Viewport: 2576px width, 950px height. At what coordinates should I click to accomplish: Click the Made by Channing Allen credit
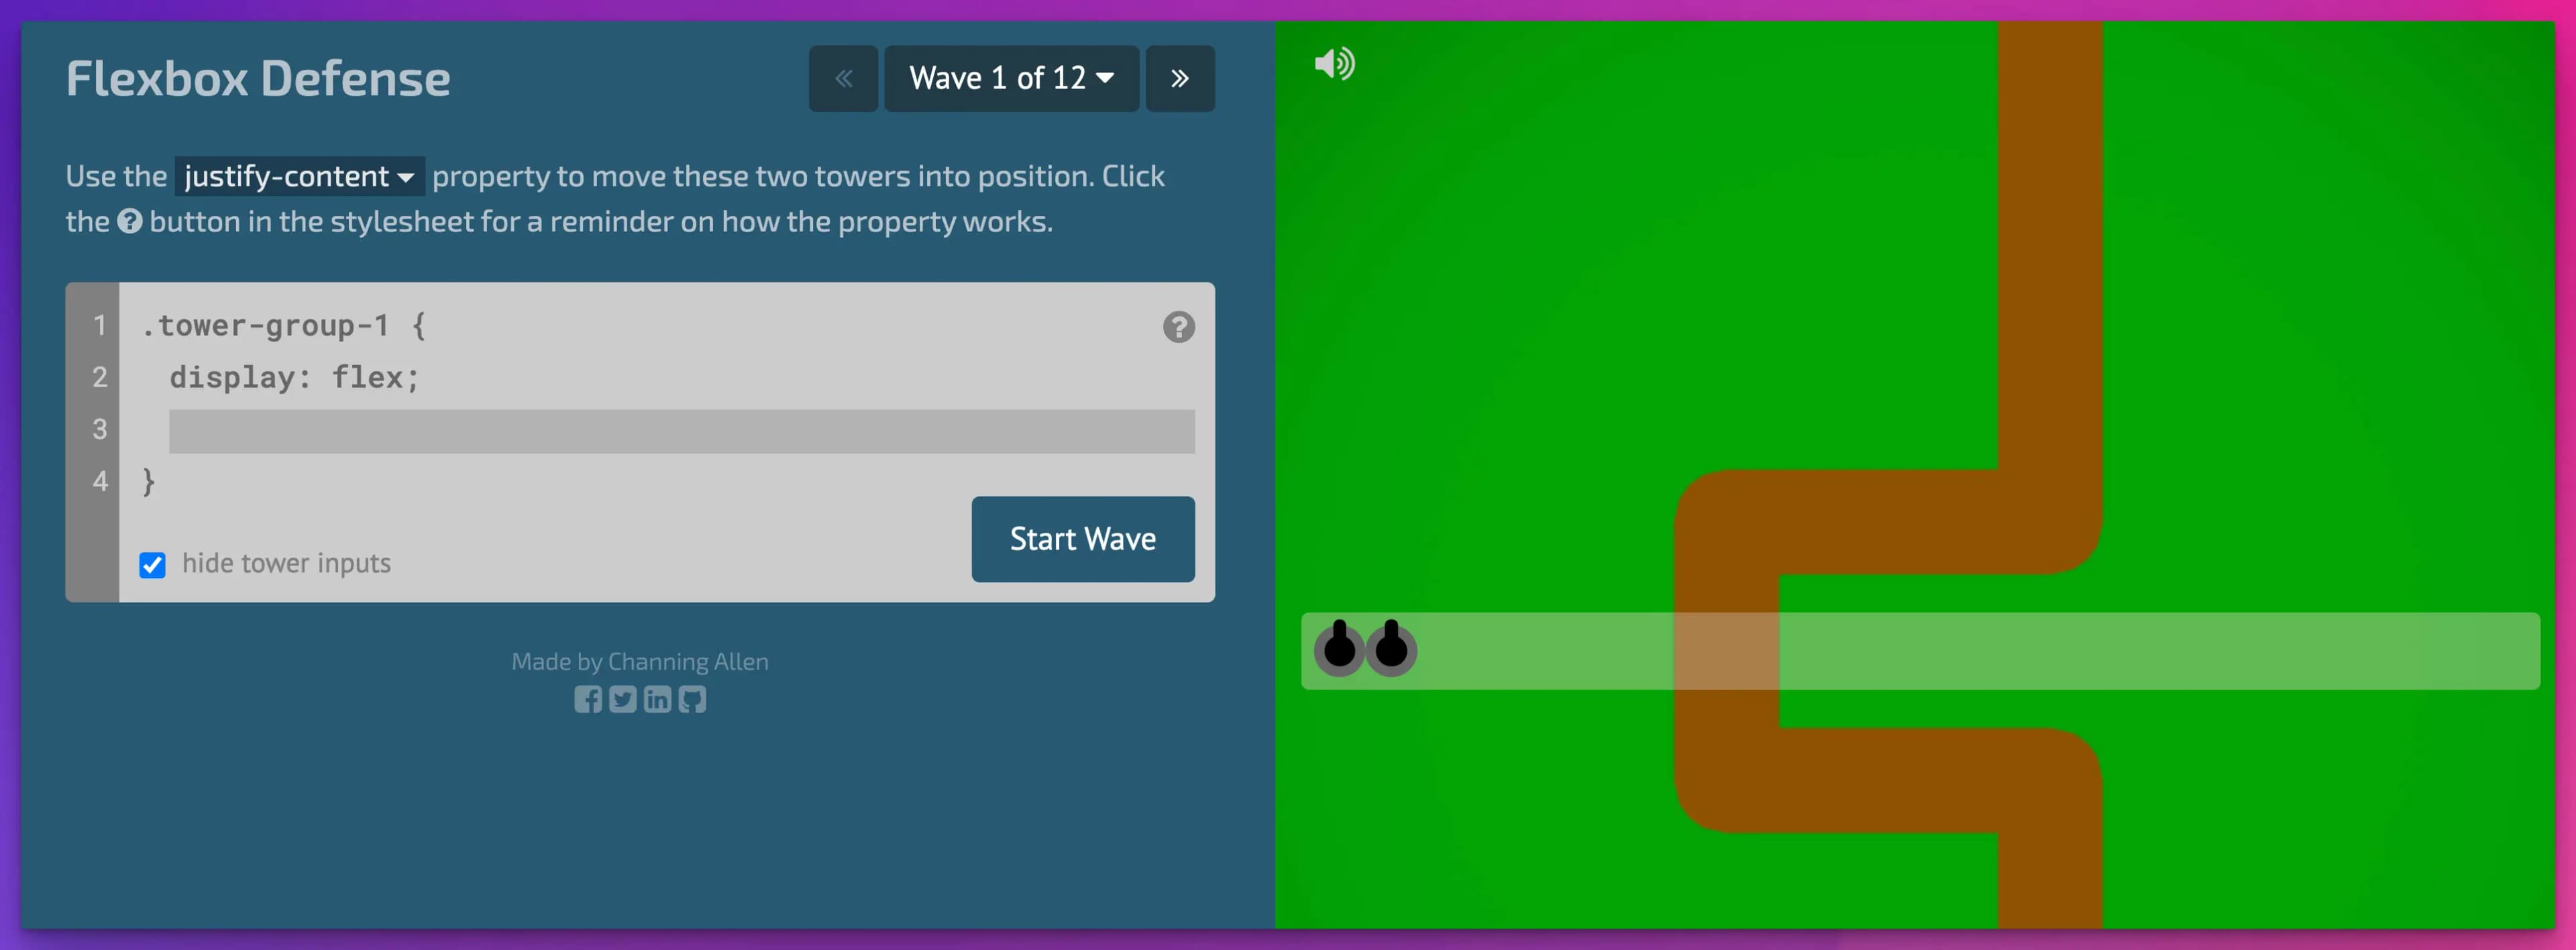pyautogui.click(x=639, y=661)
